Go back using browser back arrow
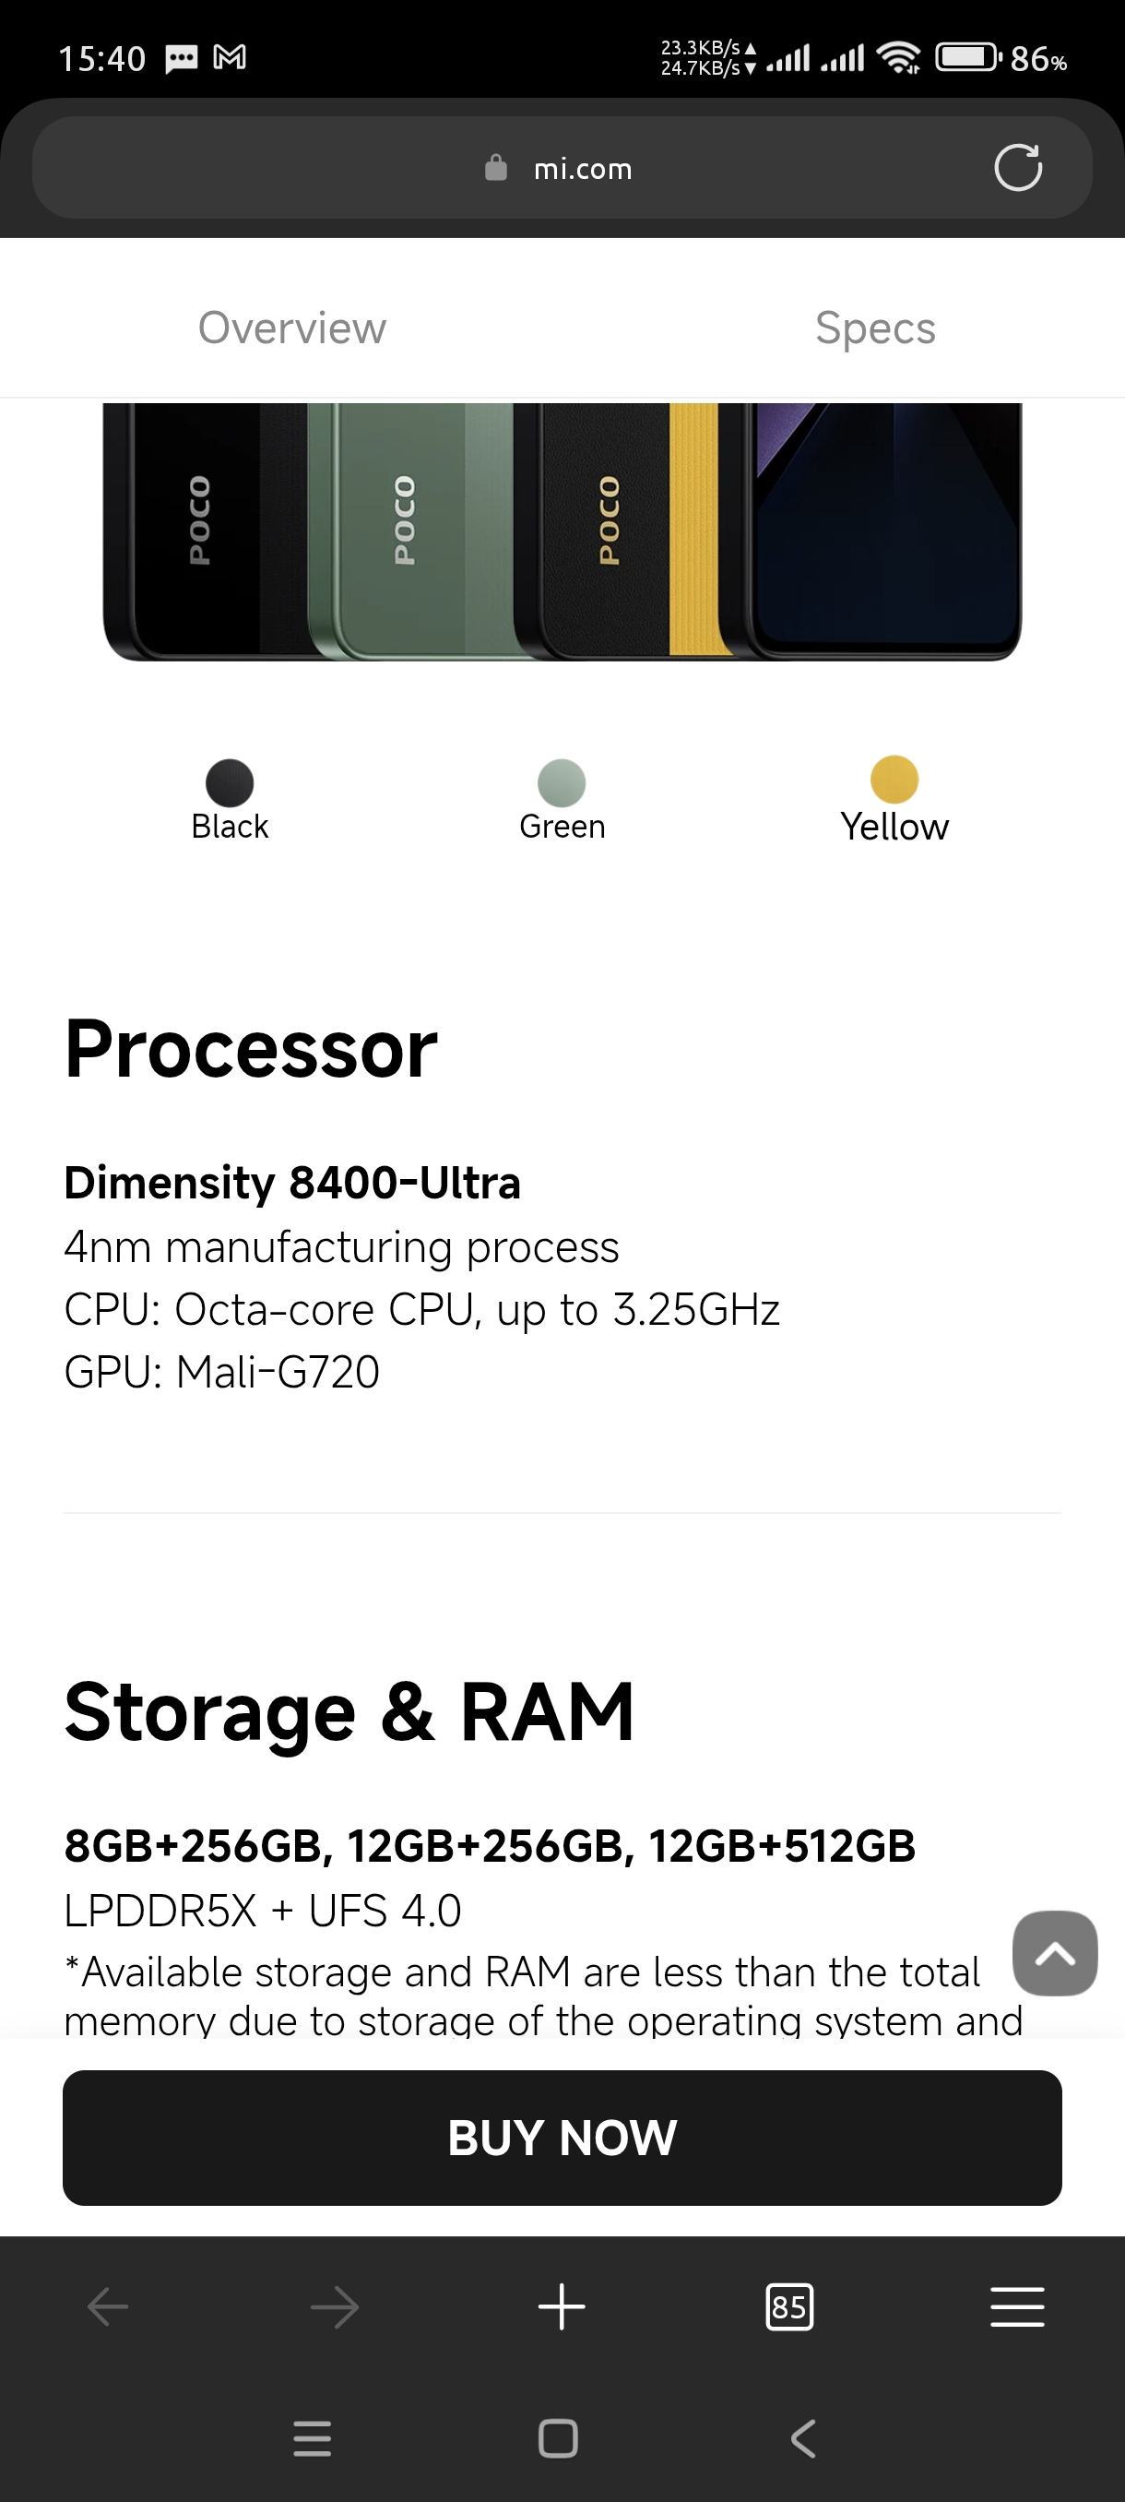 tap(108, 2306)
